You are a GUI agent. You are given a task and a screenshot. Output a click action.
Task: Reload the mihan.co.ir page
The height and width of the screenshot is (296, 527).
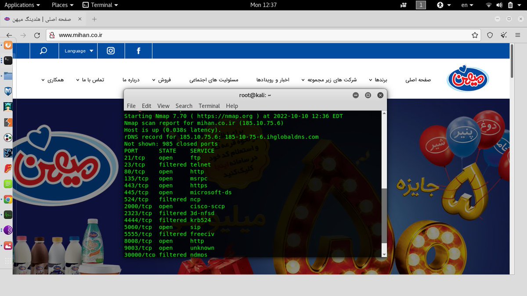(x=37, y=35)
